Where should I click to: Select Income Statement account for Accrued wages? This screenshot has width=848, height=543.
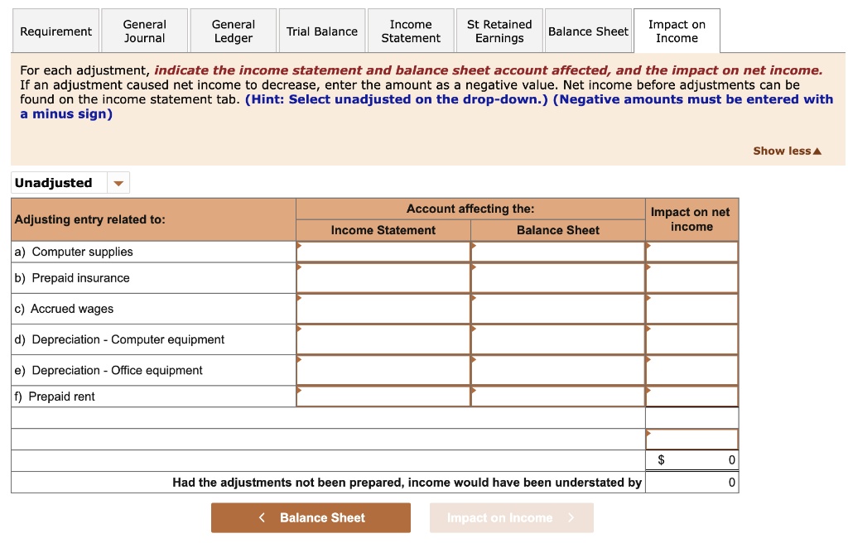pos(383,309)
